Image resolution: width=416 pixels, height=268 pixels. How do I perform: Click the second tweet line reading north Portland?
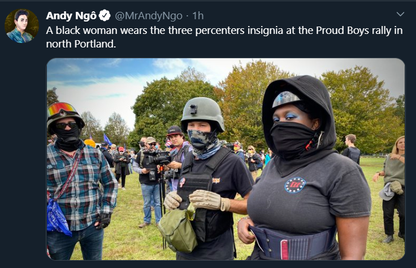click(81, 44)
